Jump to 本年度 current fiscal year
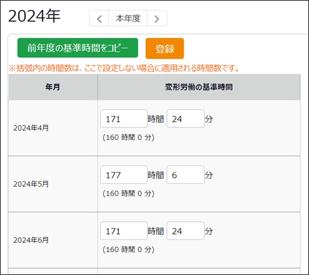 pyautogui.click(x=128, y=18)
